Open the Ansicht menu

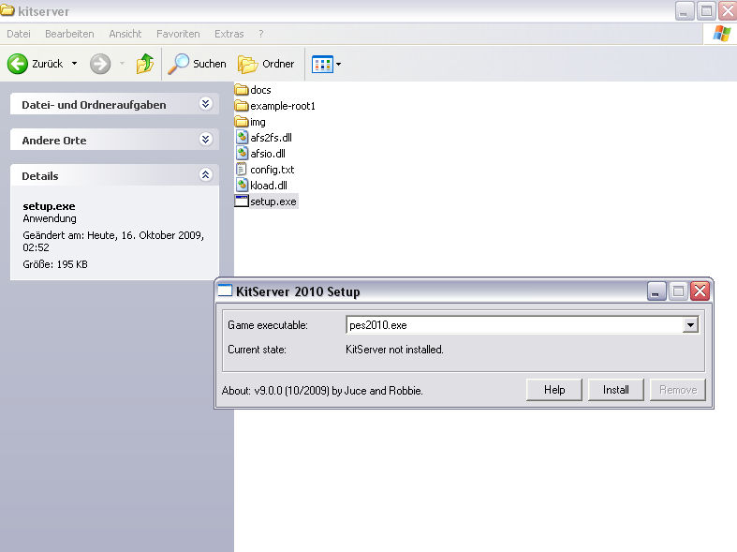125,34
